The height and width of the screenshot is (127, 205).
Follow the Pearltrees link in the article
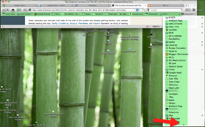(x=83, y=23)
